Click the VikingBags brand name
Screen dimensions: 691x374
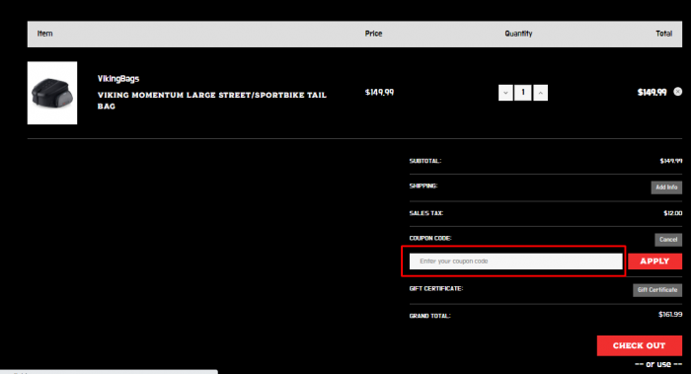pos(118,79)
